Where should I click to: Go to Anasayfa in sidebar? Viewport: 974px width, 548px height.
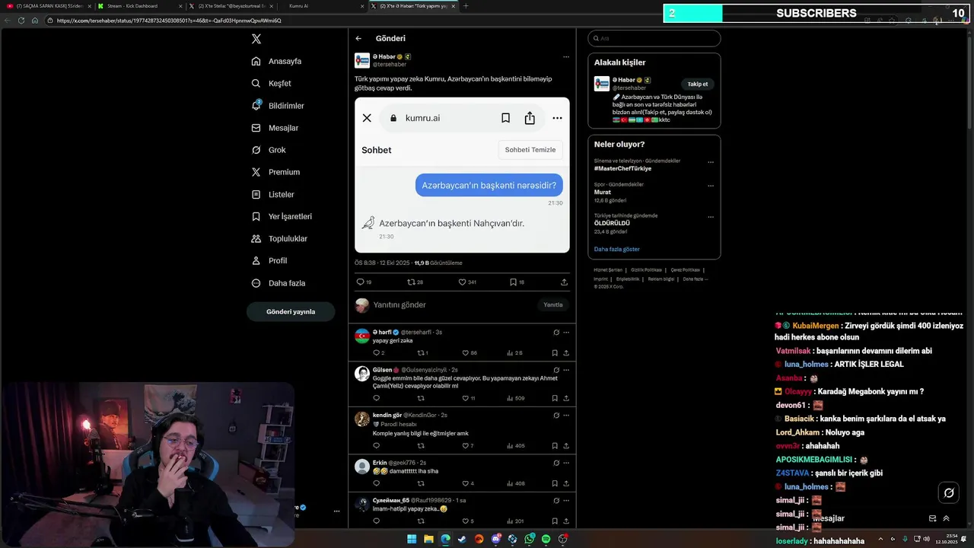(277, 61)
